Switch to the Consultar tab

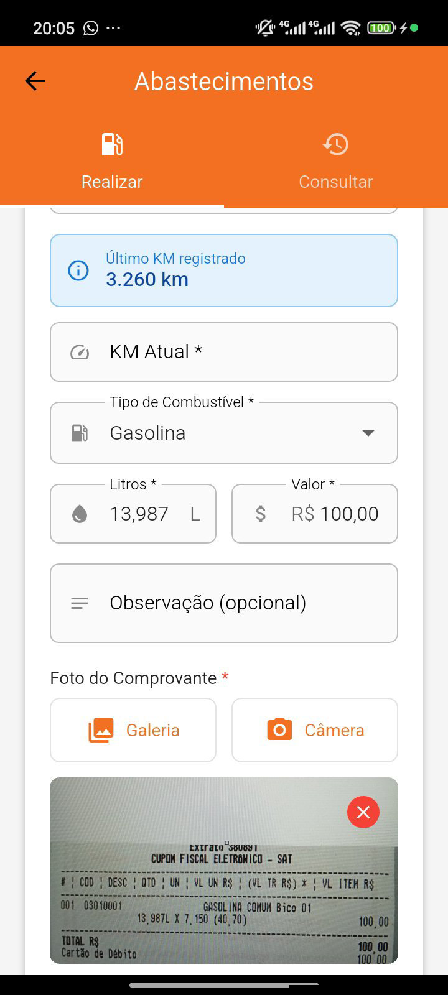click(x=336, y=182)
